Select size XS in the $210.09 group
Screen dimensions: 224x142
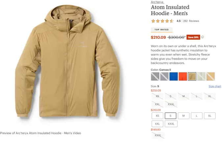(157, 116)
